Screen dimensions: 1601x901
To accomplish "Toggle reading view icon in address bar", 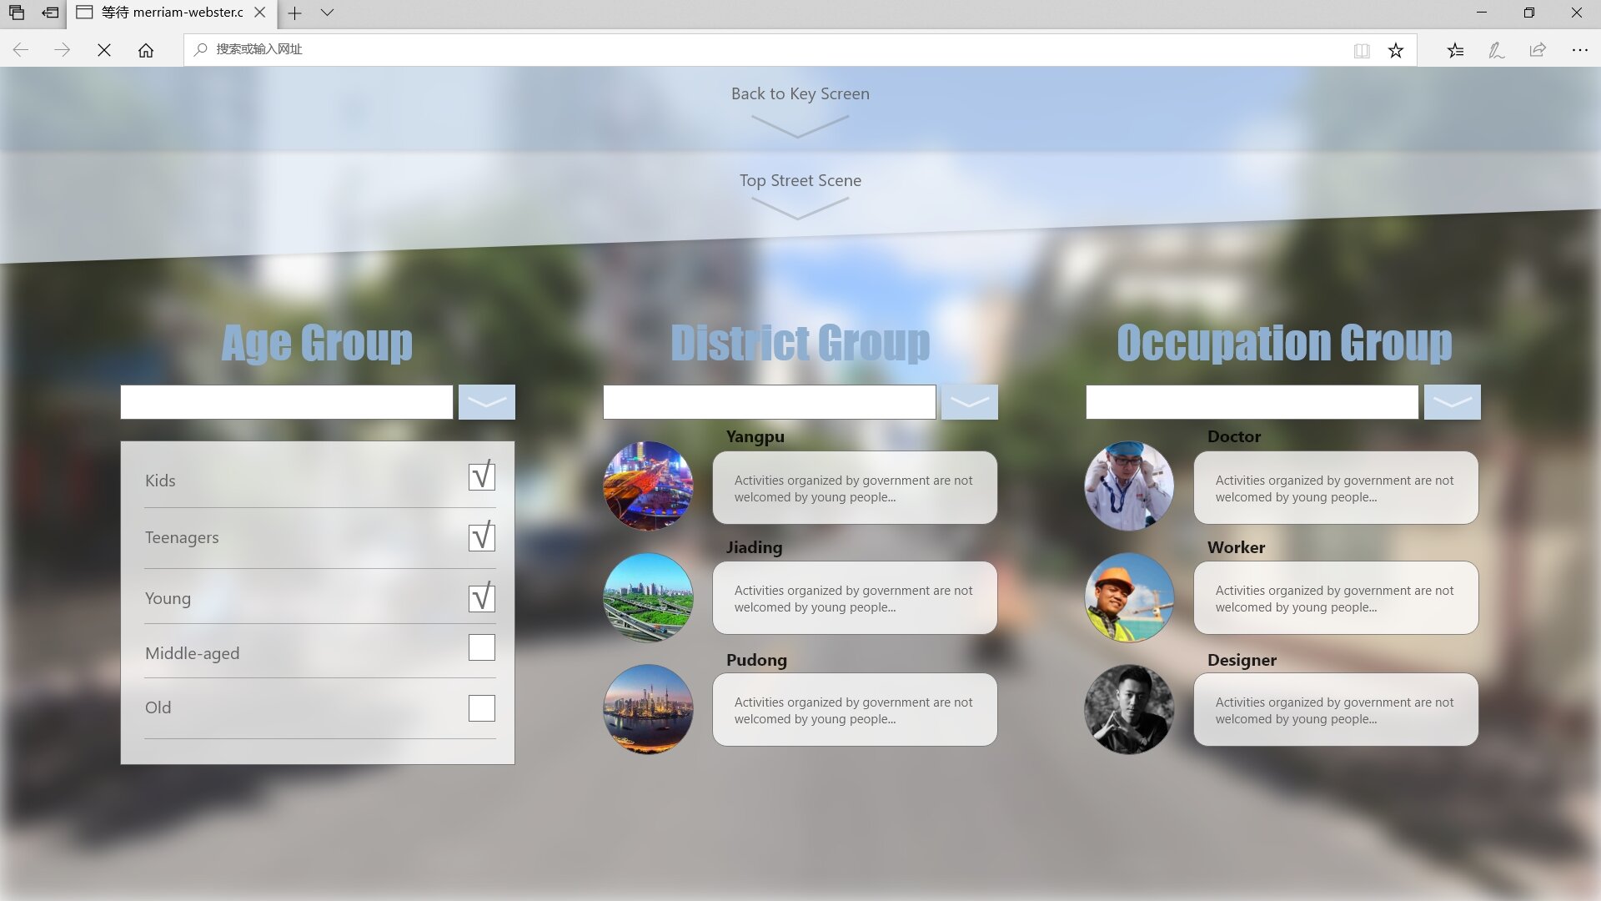I will tap(1362, 50).
